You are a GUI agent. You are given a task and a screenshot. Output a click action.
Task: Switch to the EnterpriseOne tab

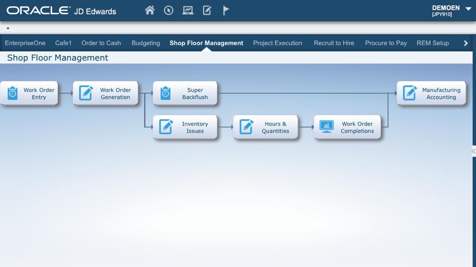(x=25, y=43)
